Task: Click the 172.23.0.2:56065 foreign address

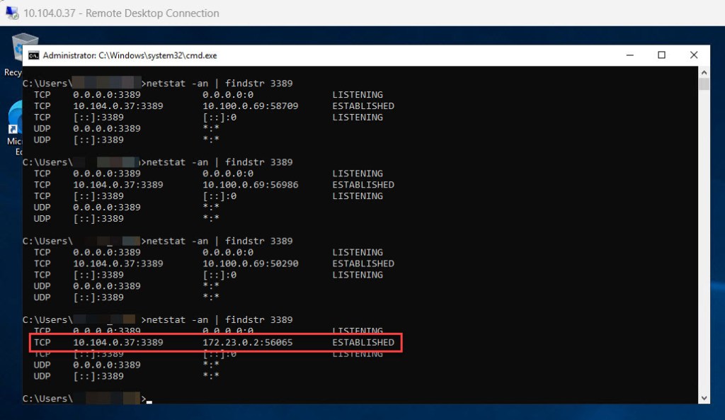Action: coord(248,343)
